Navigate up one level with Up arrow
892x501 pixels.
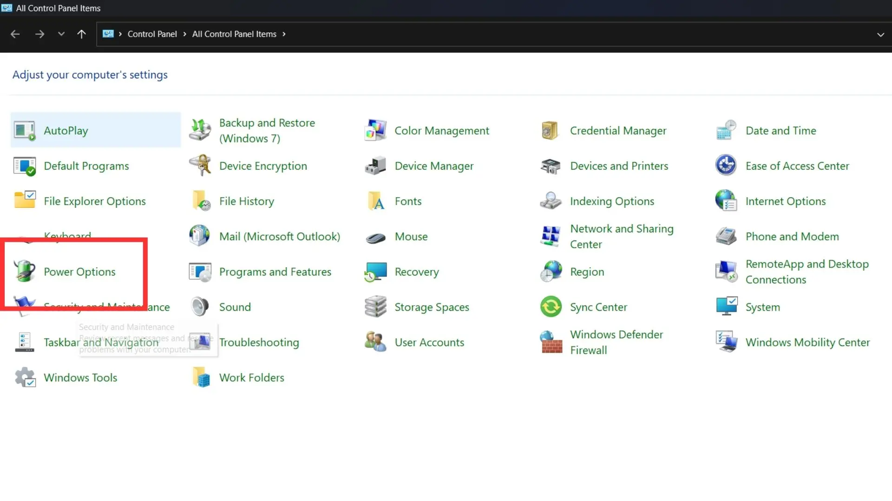81,34
